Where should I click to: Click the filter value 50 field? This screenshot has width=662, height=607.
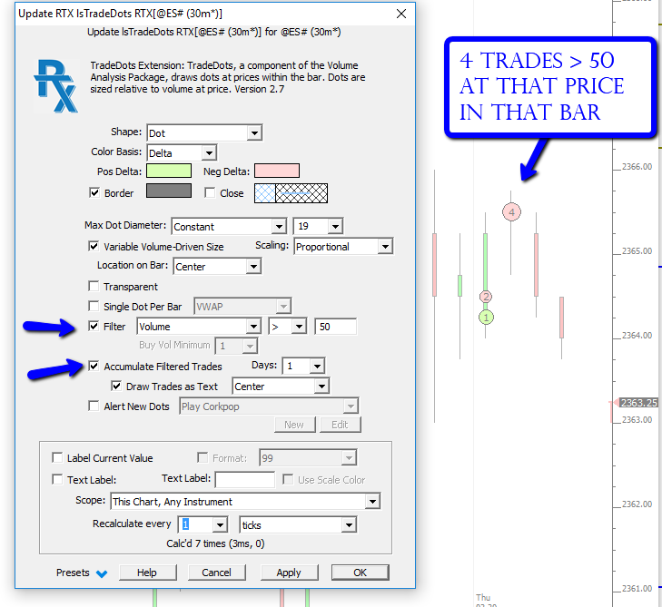(336, 327)
